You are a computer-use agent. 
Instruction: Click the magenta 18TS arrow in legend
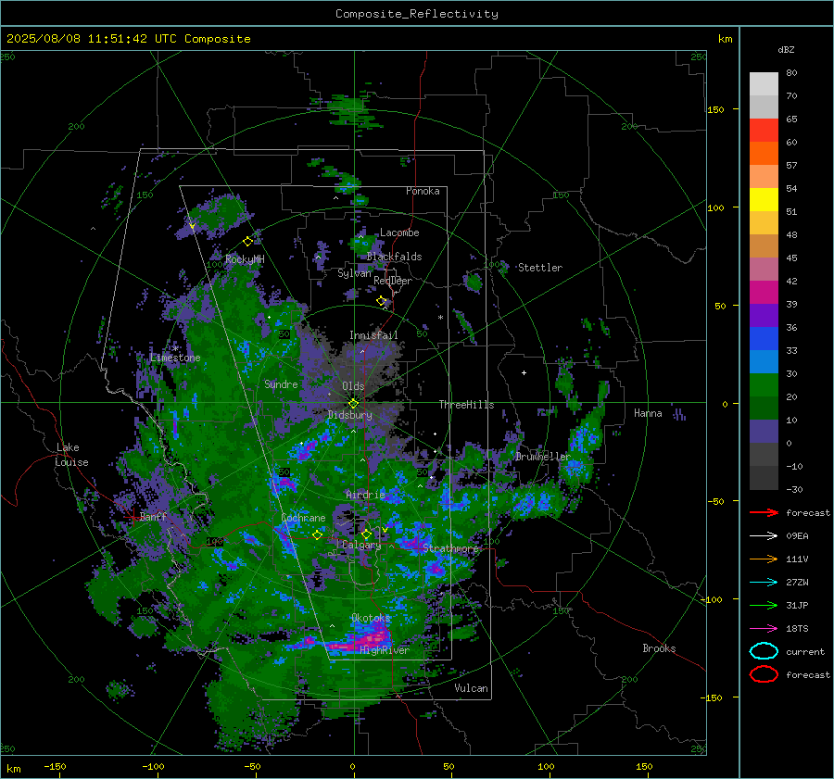764,629
